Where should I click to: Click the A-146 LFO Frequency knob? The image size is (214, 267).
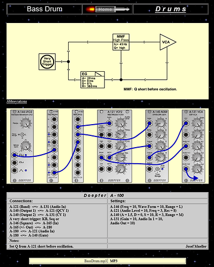coord(26,123)
